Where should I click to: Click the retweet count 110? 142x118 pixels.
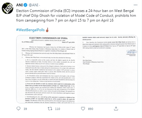point(58,109)
